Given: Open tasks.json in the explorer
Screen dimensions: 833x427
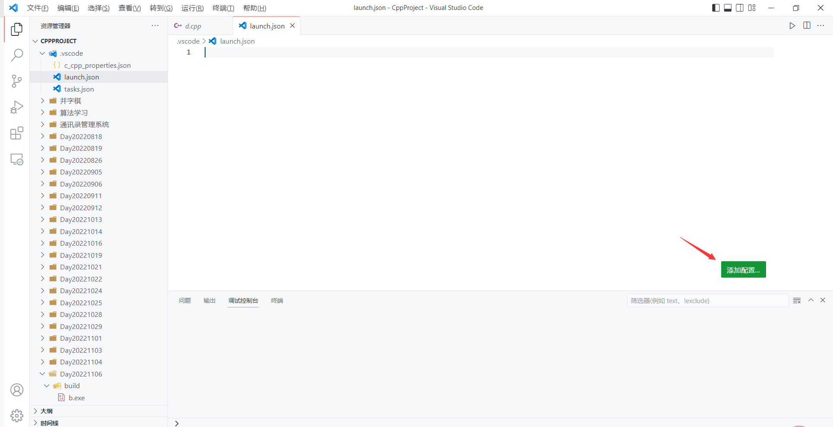Looking at the screenshot, I should pyautogui.click(x=98, y=89).
